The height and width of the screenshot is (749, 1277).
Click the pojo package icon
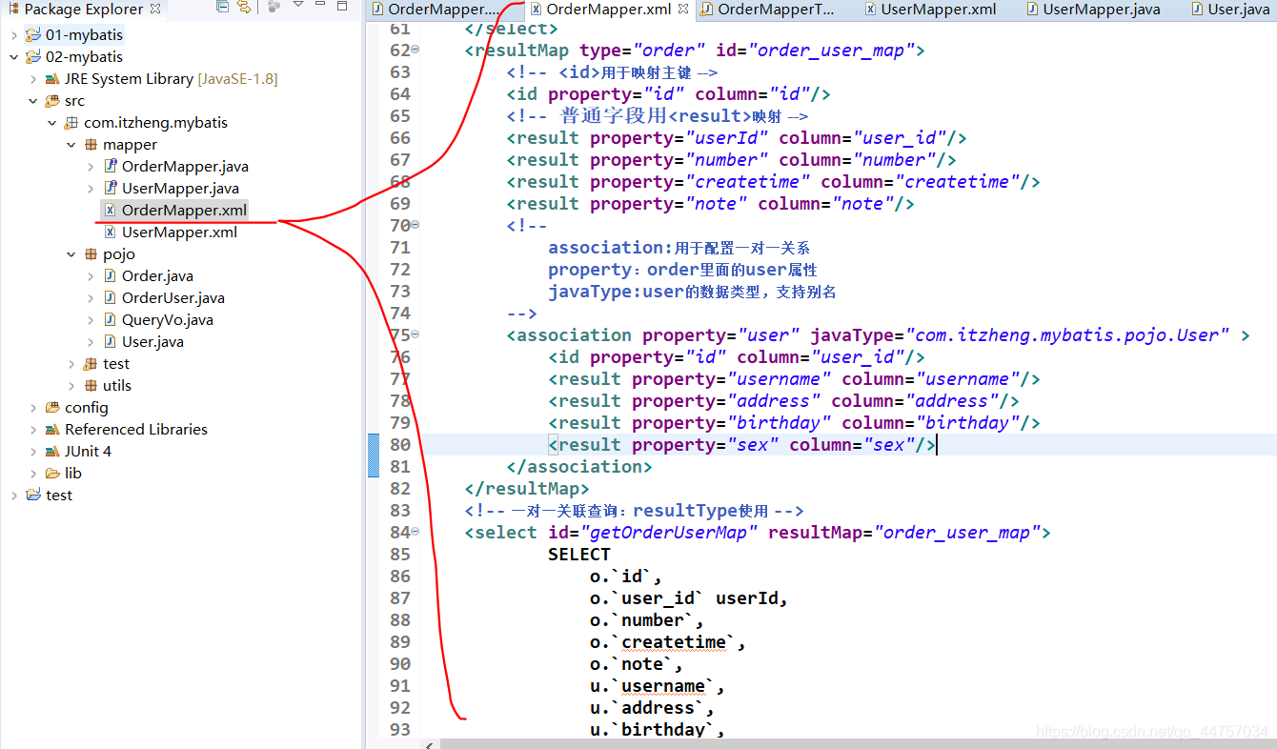tap(91, 254)
